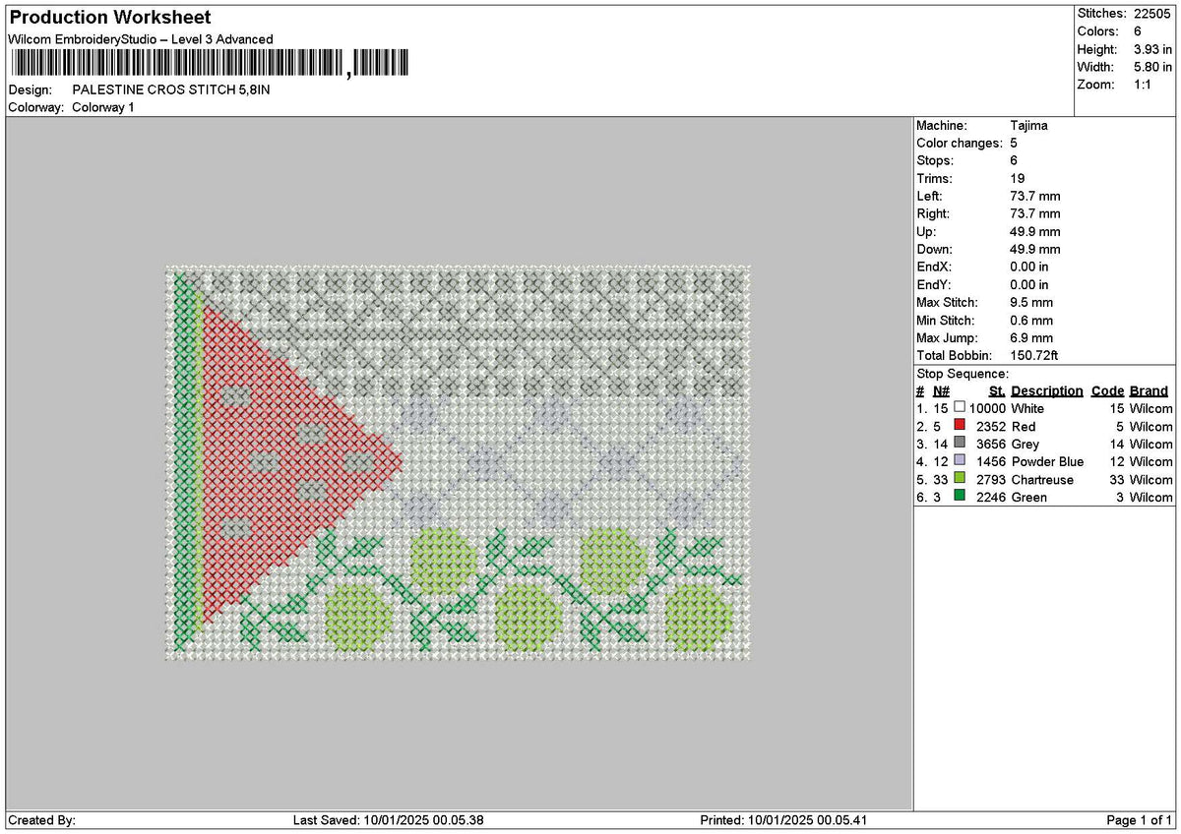
Task: Click 'Wilcom EmbroideryStudio – Level 3 Advanced' text
Action: pos(141,39)
